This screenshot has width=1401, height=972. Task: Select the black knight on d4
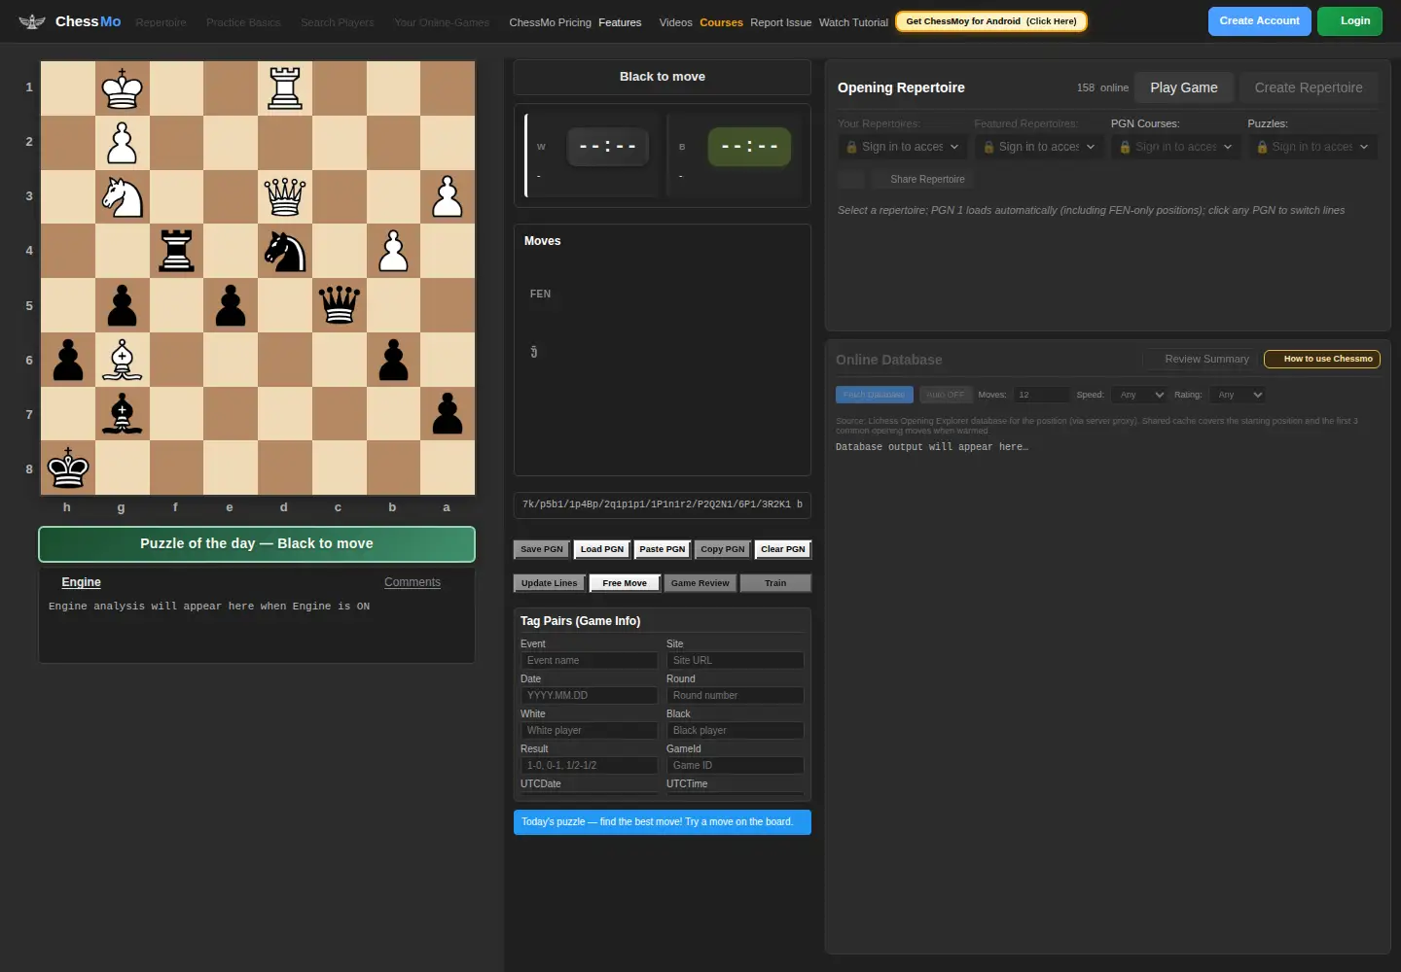(285, 251)
